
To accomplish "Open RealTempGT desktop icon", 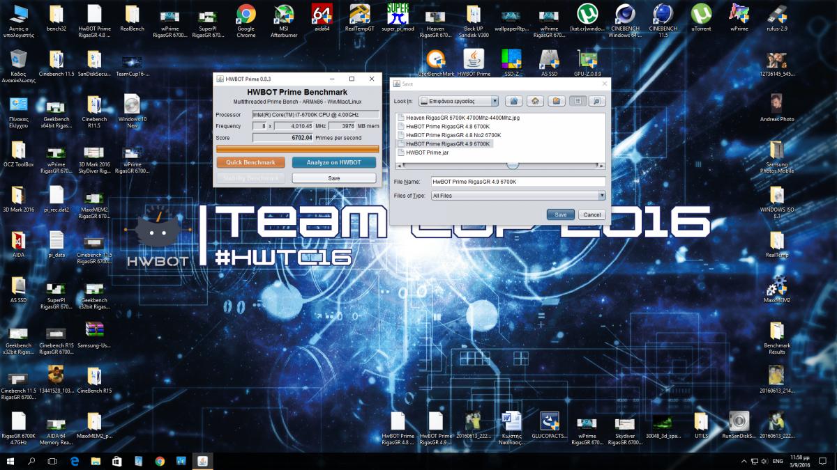I will [359, 17].
